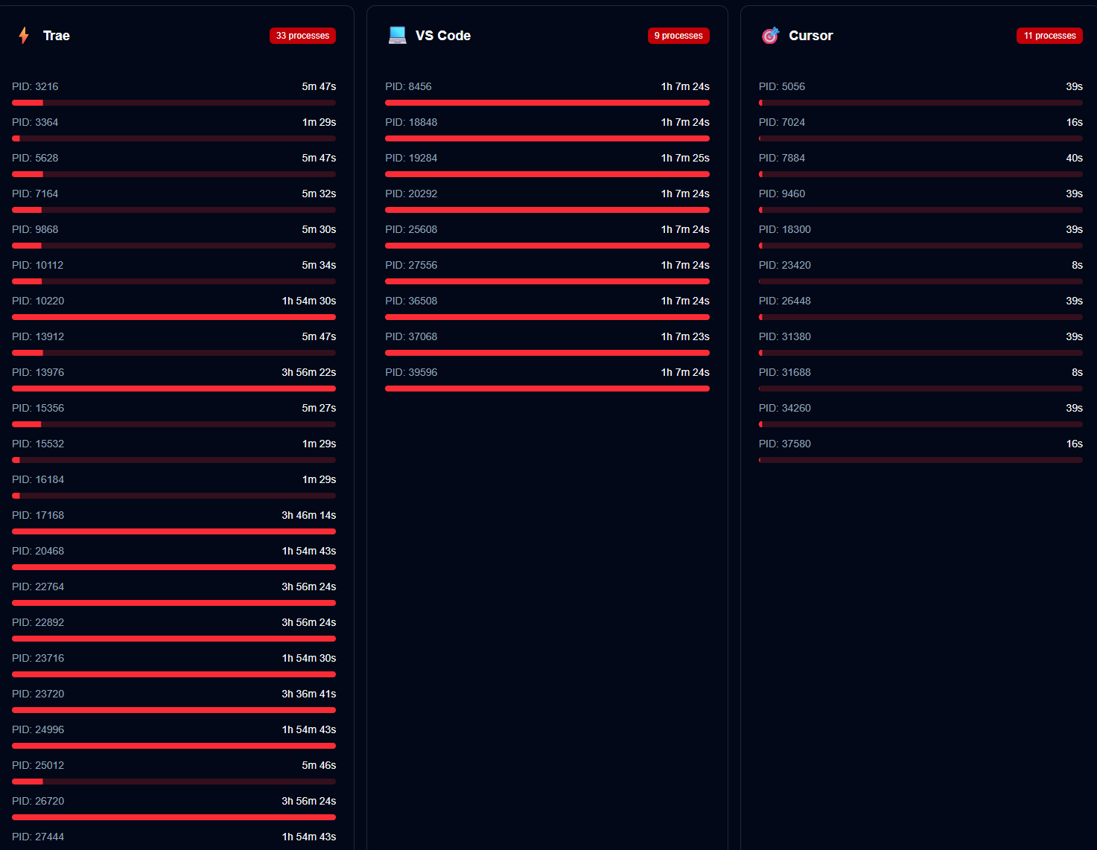This screenshot has height=850, width=1097.
Task: Select text PID: 22892
Action: point(38,622)
